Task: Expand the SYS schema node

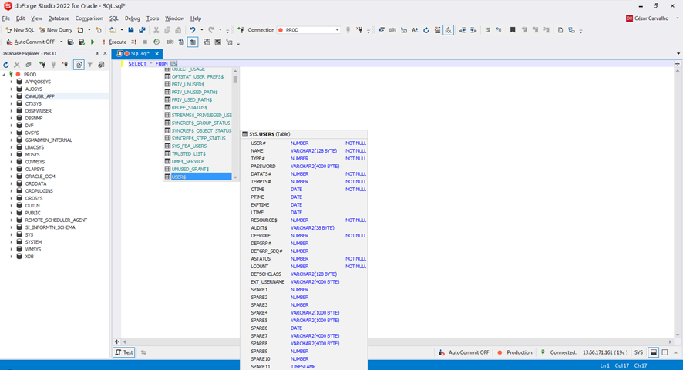Action: 12,235
